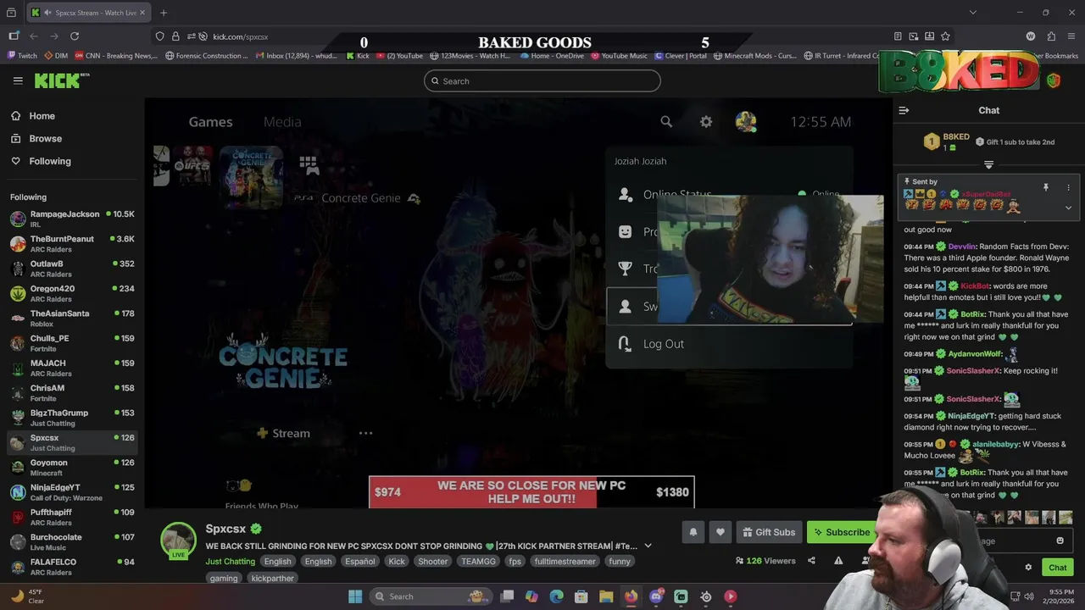
Task: Click the PS5 search magnifier icon in stream
Action: 666,122
